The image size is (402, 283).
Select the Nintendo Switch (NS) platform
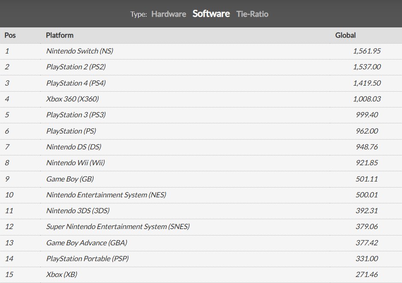click(80, 51)
